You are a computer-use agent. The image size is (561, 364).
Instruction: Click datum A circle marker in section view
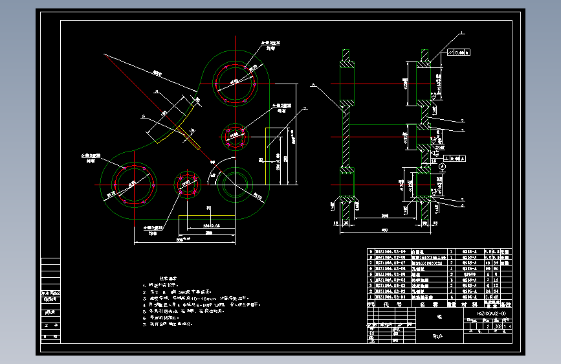(442, 166)
